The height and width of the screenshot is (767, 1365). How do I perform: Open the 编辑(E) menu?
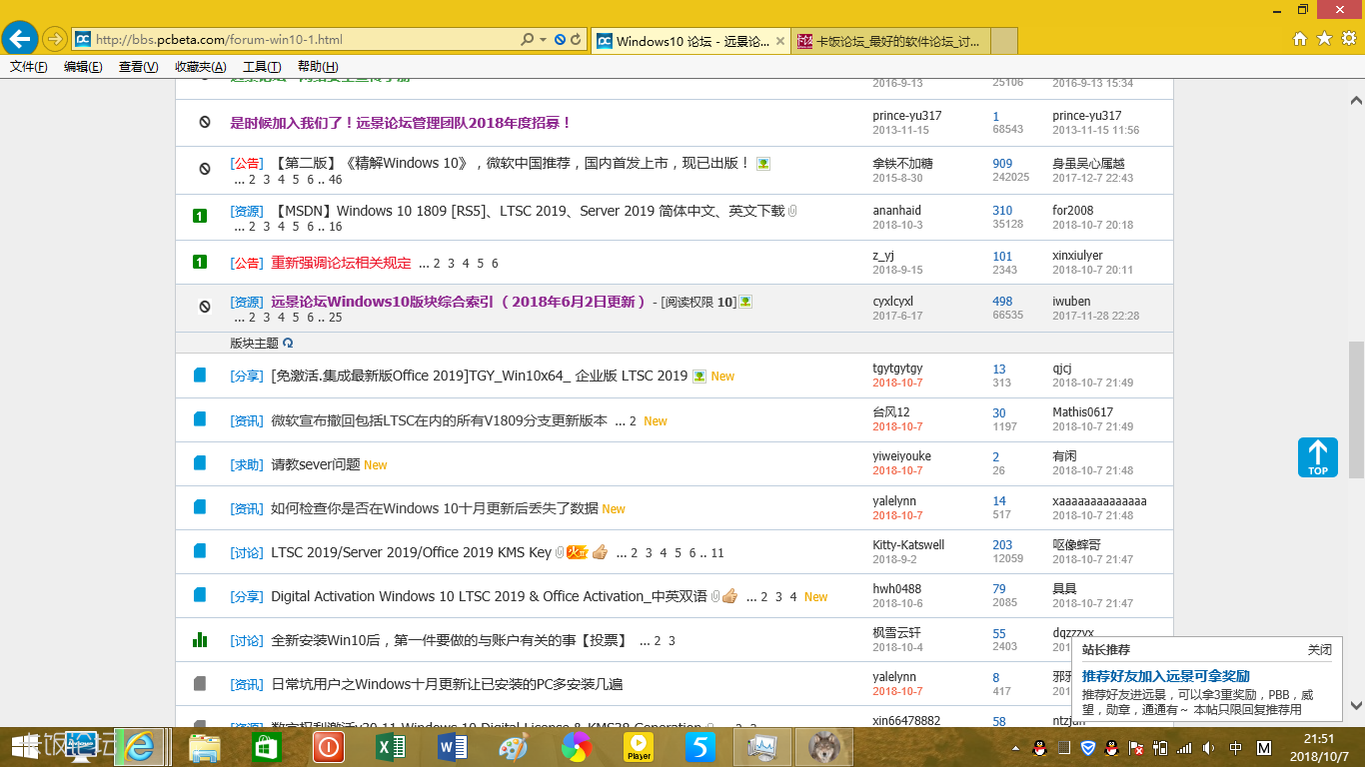(83, 67)
